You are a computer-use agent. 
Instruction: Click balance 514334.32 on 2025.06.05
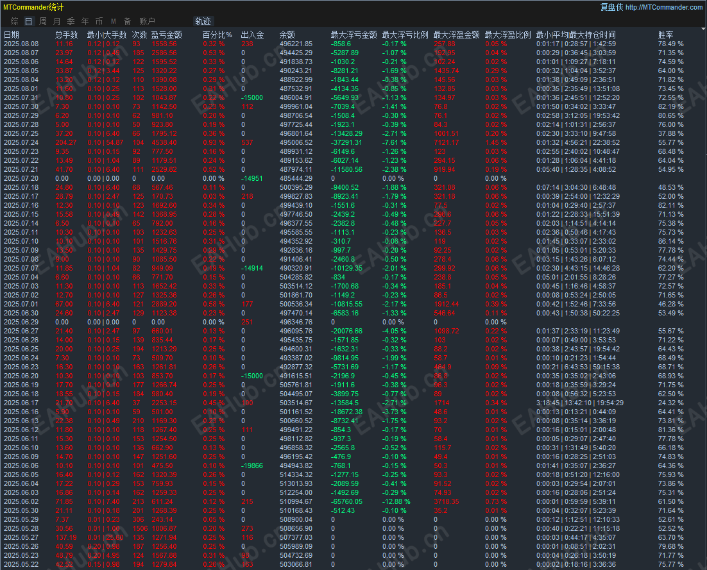pos(296,474)
